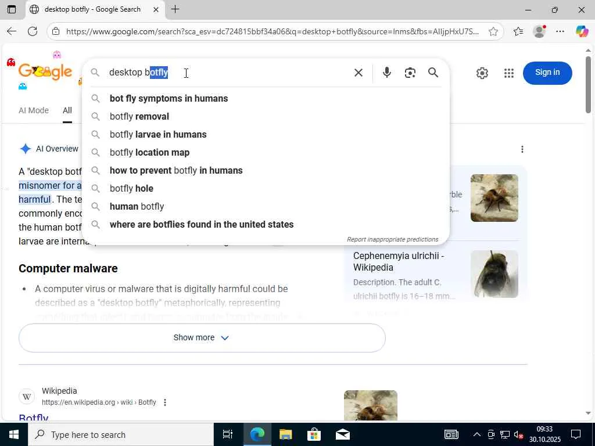Select suggestion how to prevent botfly
595x446 pixels.
click(266, 171)
